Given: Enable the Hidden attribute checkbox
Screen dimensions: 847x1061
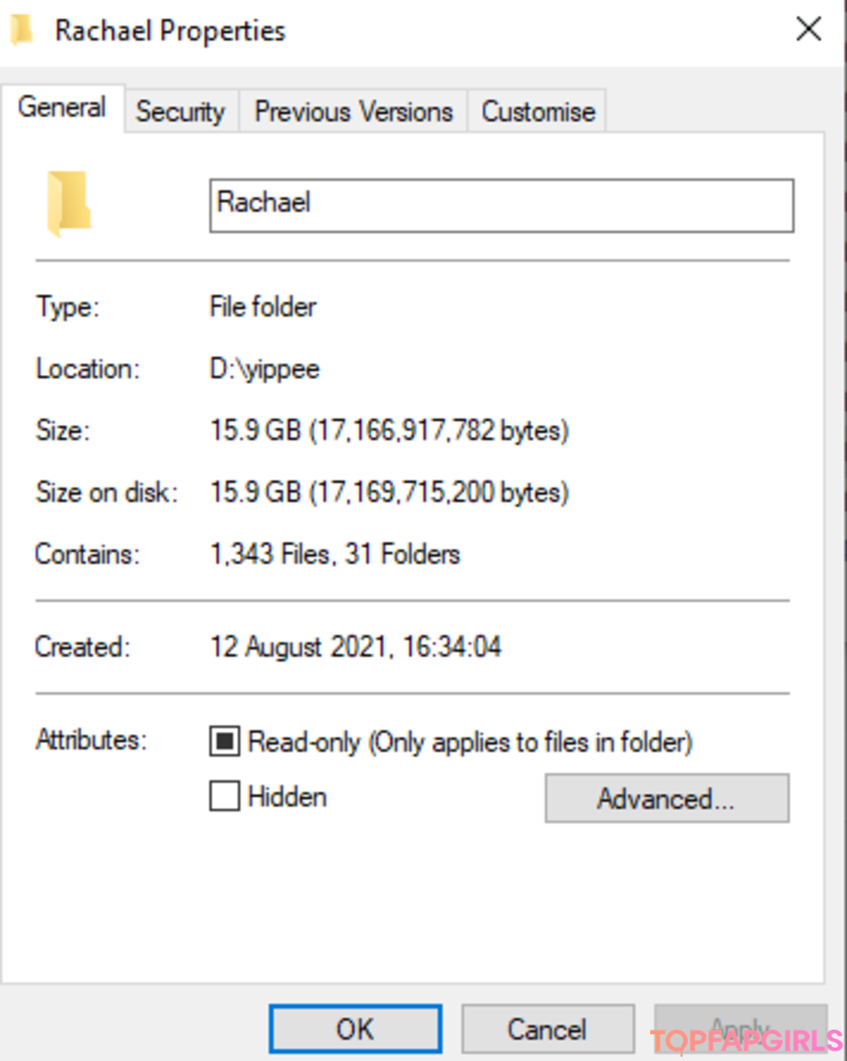Looking at the screenshot, I should [224, 796].
